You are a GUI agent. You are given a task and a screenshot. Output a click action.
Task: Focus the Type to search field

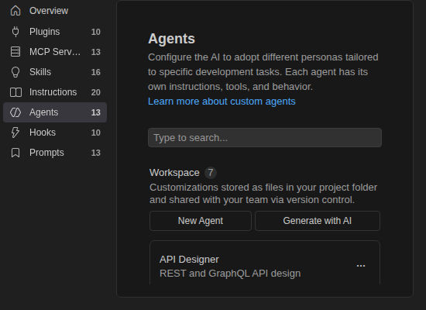[x=265, y=138]
